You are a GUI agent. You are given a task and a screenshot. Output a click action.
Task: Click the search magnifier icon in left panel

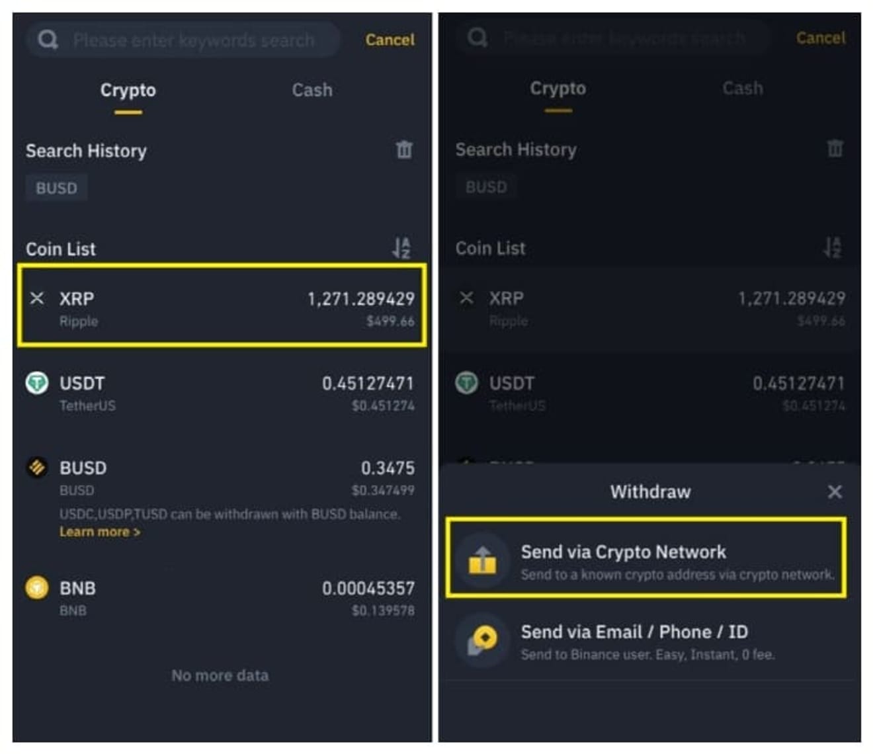48,40
